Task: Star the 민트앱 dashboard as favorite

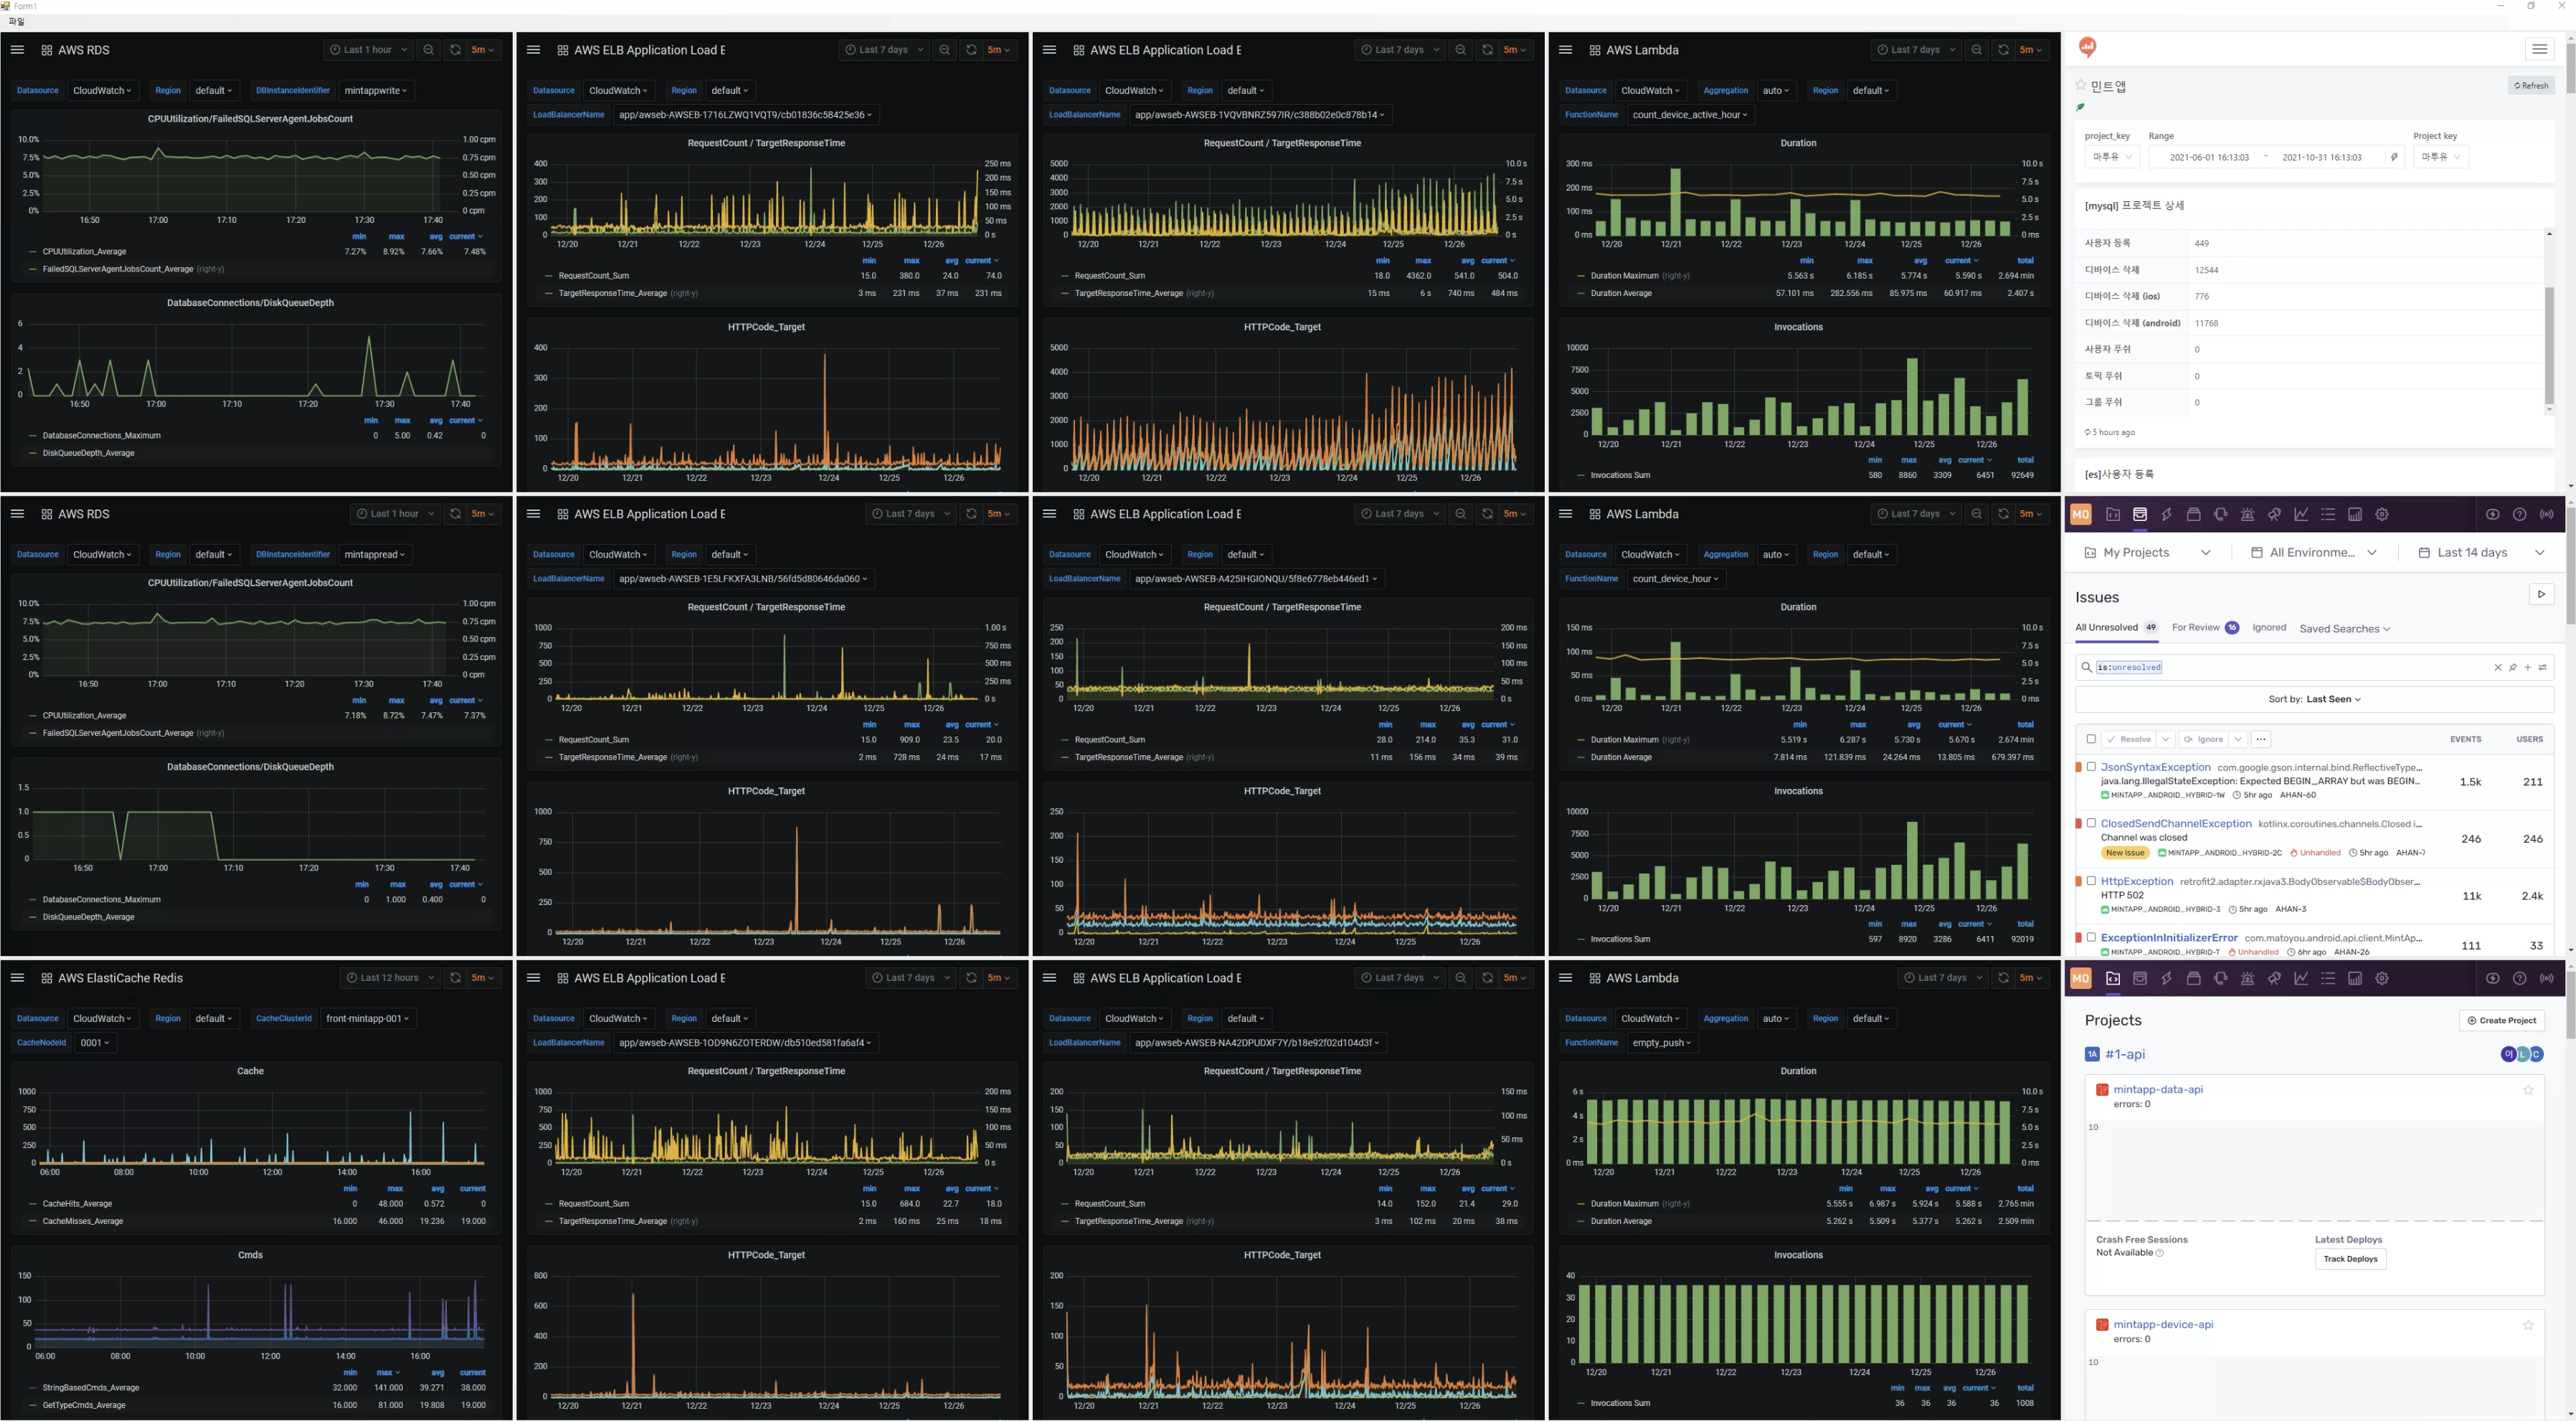Action: (x=2081, y=86)
